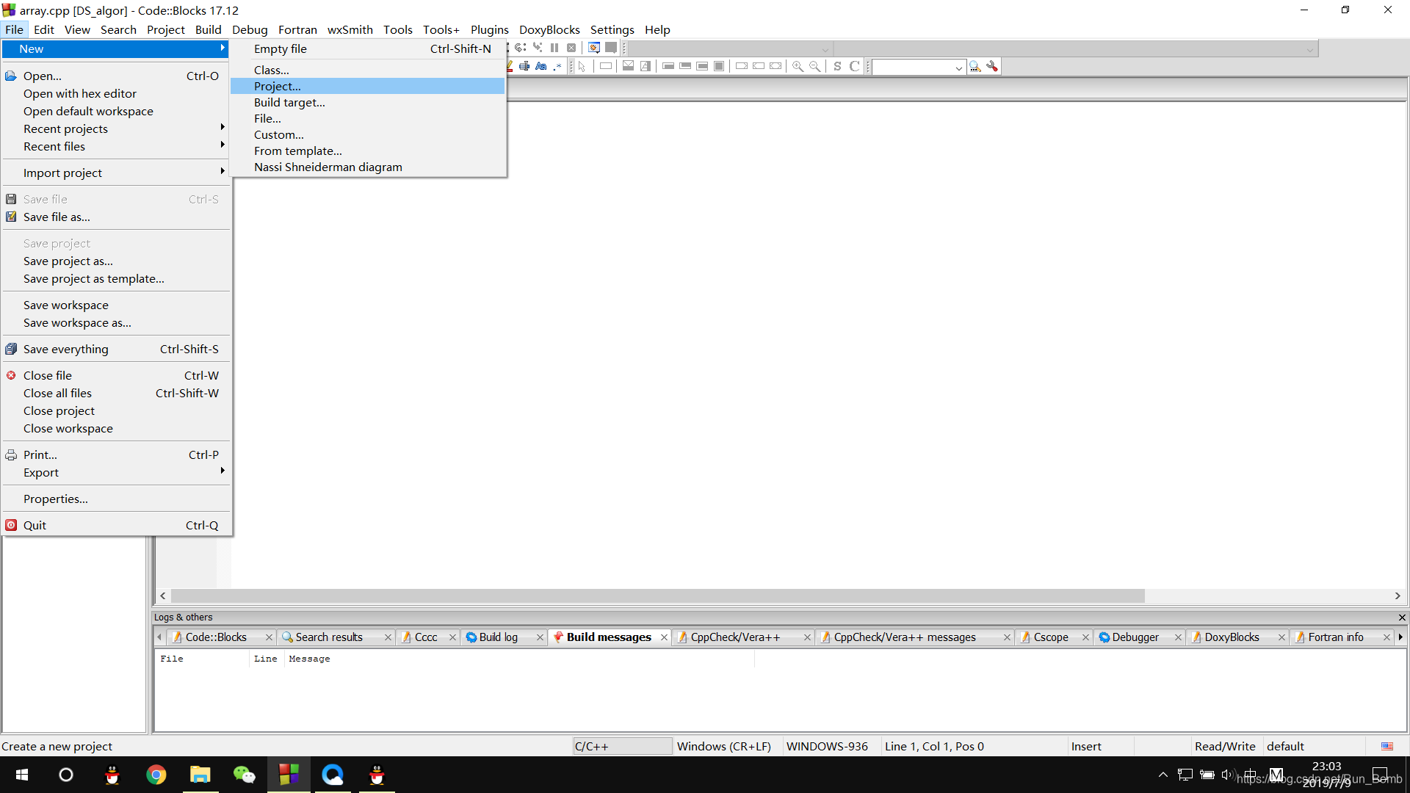Click the Debugger panel tab
1410x793 pixels.
tap(1133, 637)
